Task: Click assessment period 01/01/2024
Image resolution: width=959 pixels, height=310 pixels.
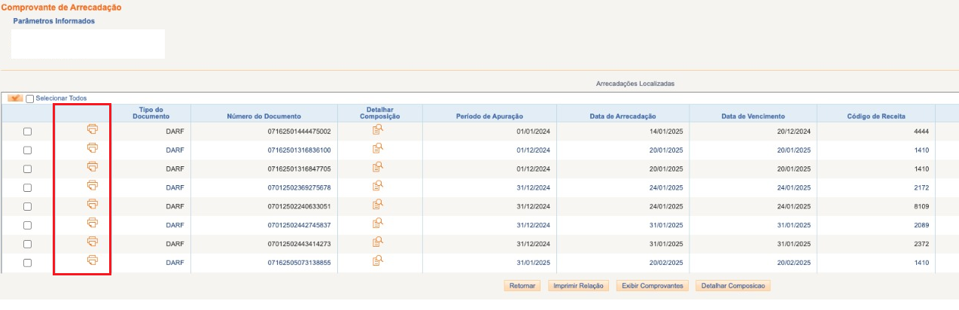Action: click(x=534, y=131)
